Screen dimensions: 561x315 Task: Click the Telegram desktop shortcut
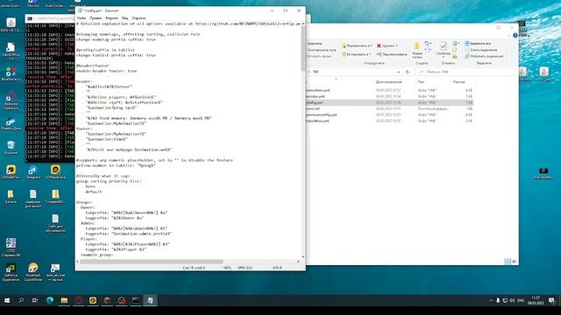(33, 172)
